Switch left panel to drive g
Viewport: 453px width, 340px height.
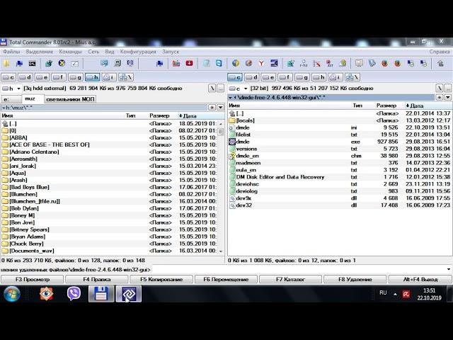click(76, 77)
